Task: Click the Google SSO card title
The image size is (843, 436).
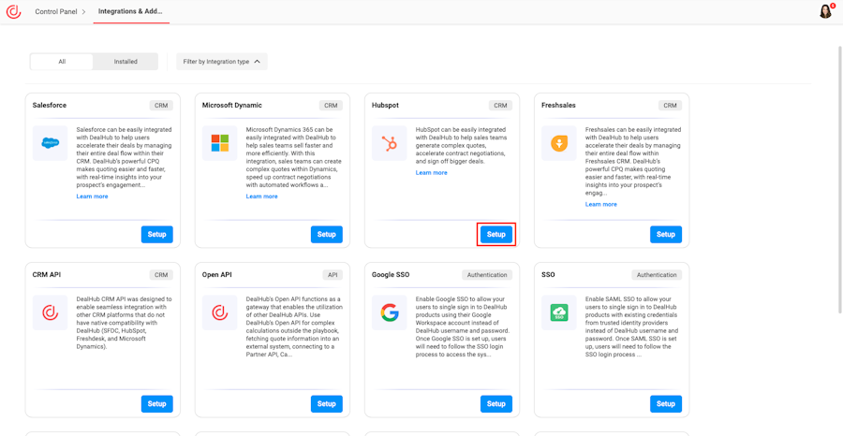Action: pos(391,274)
